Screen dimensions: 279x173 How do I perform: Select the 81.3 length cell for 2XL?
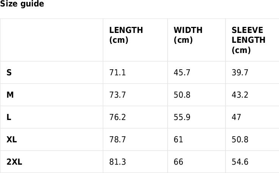(x=118, y=162)
